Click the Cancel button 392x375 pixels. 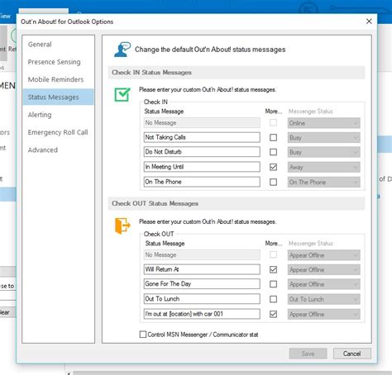[351, 354]
